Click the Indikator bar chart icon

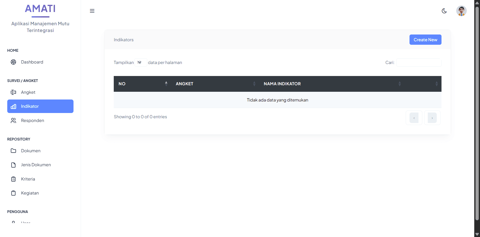coord(13,106)
